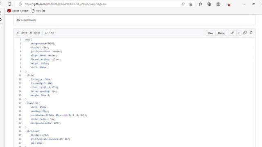This screenshot has height=147, width=262.
Task: Click the '.list-head{' selector line
Action: click(33, 131)
